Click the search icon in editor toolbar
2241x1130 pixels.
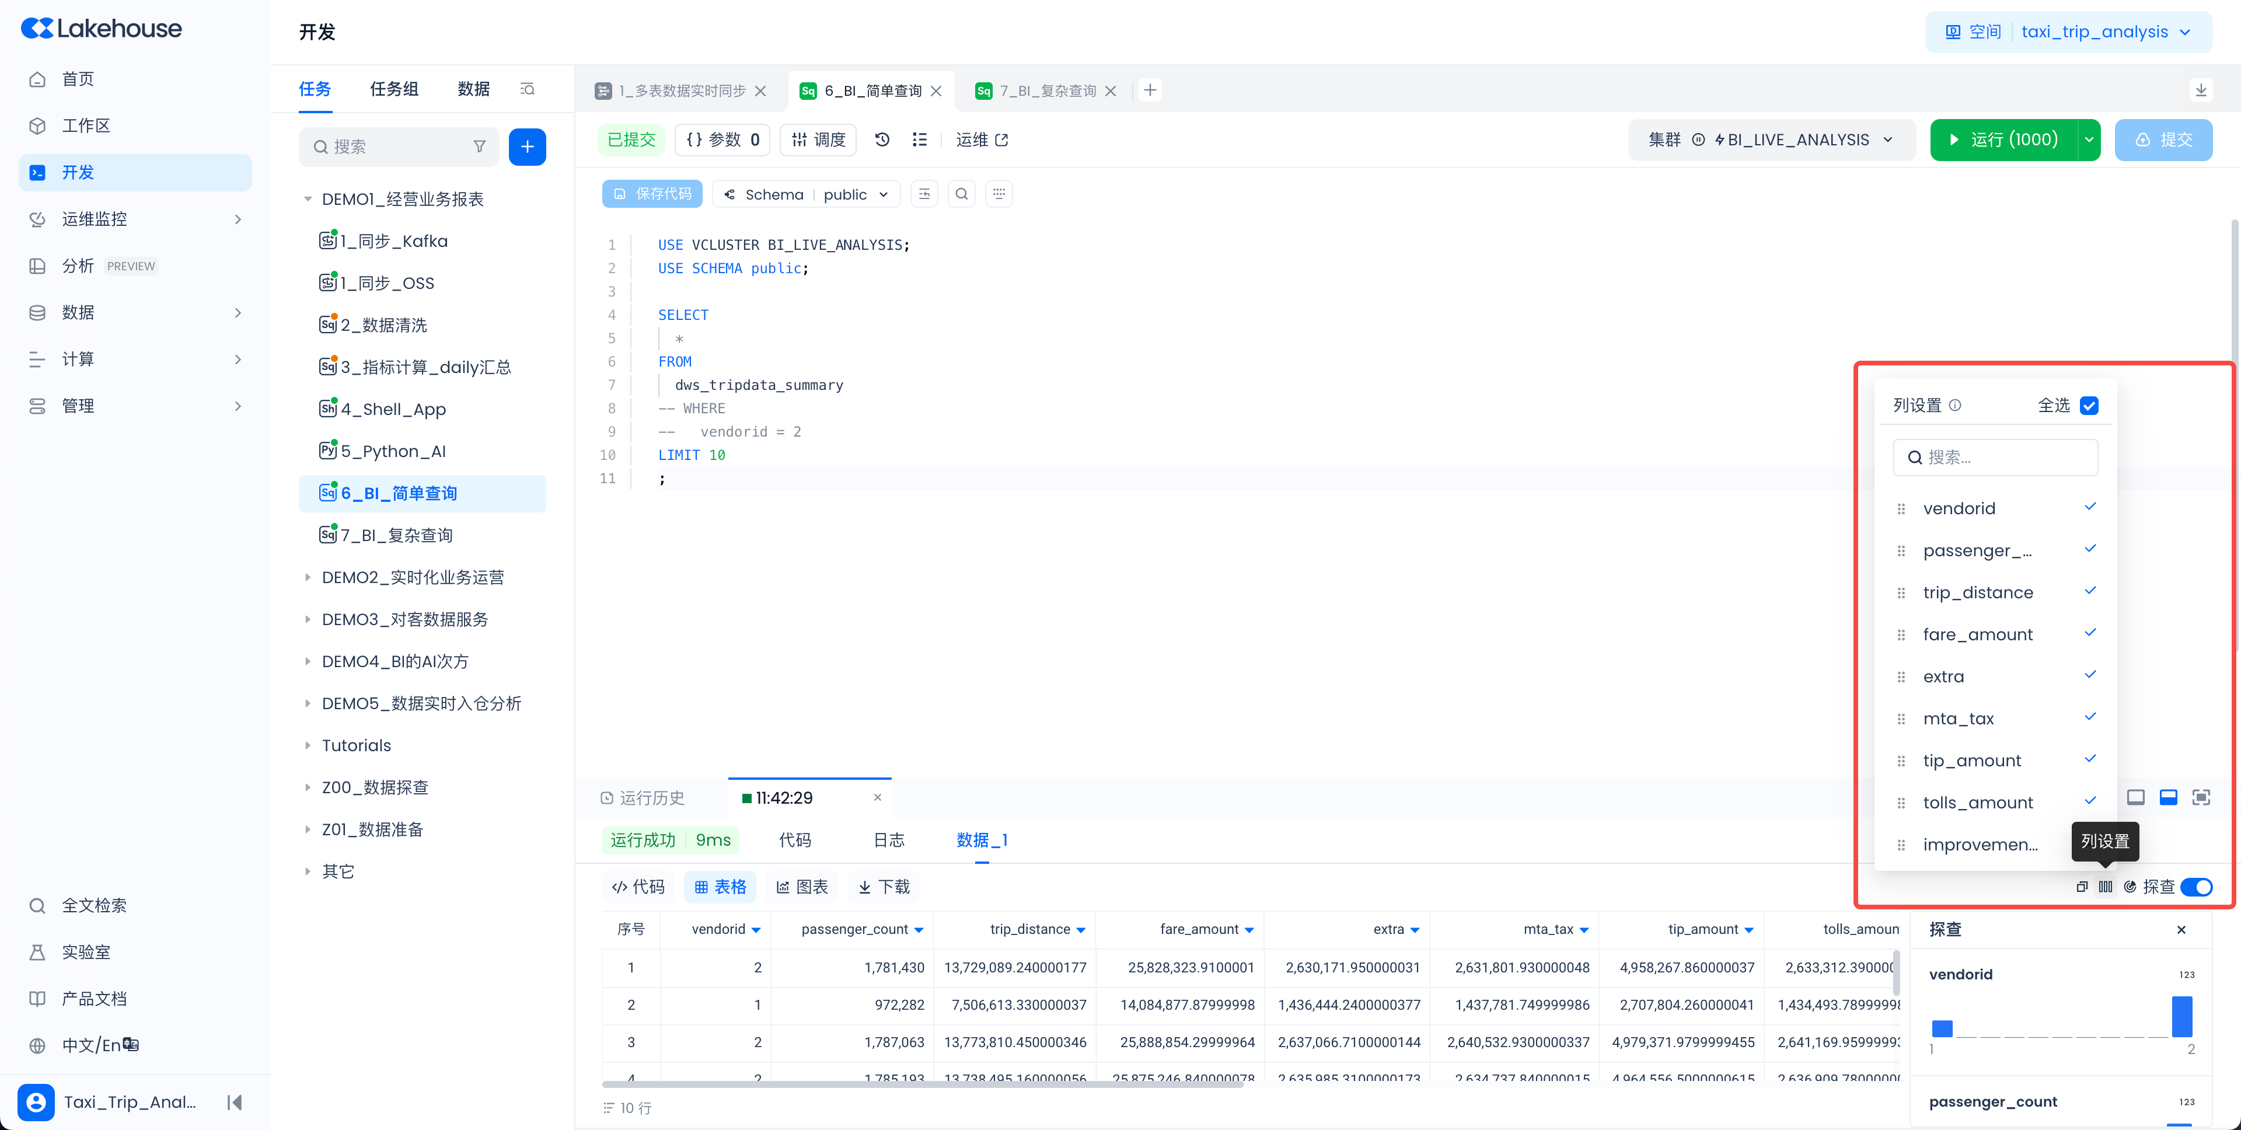pos(961,194)
